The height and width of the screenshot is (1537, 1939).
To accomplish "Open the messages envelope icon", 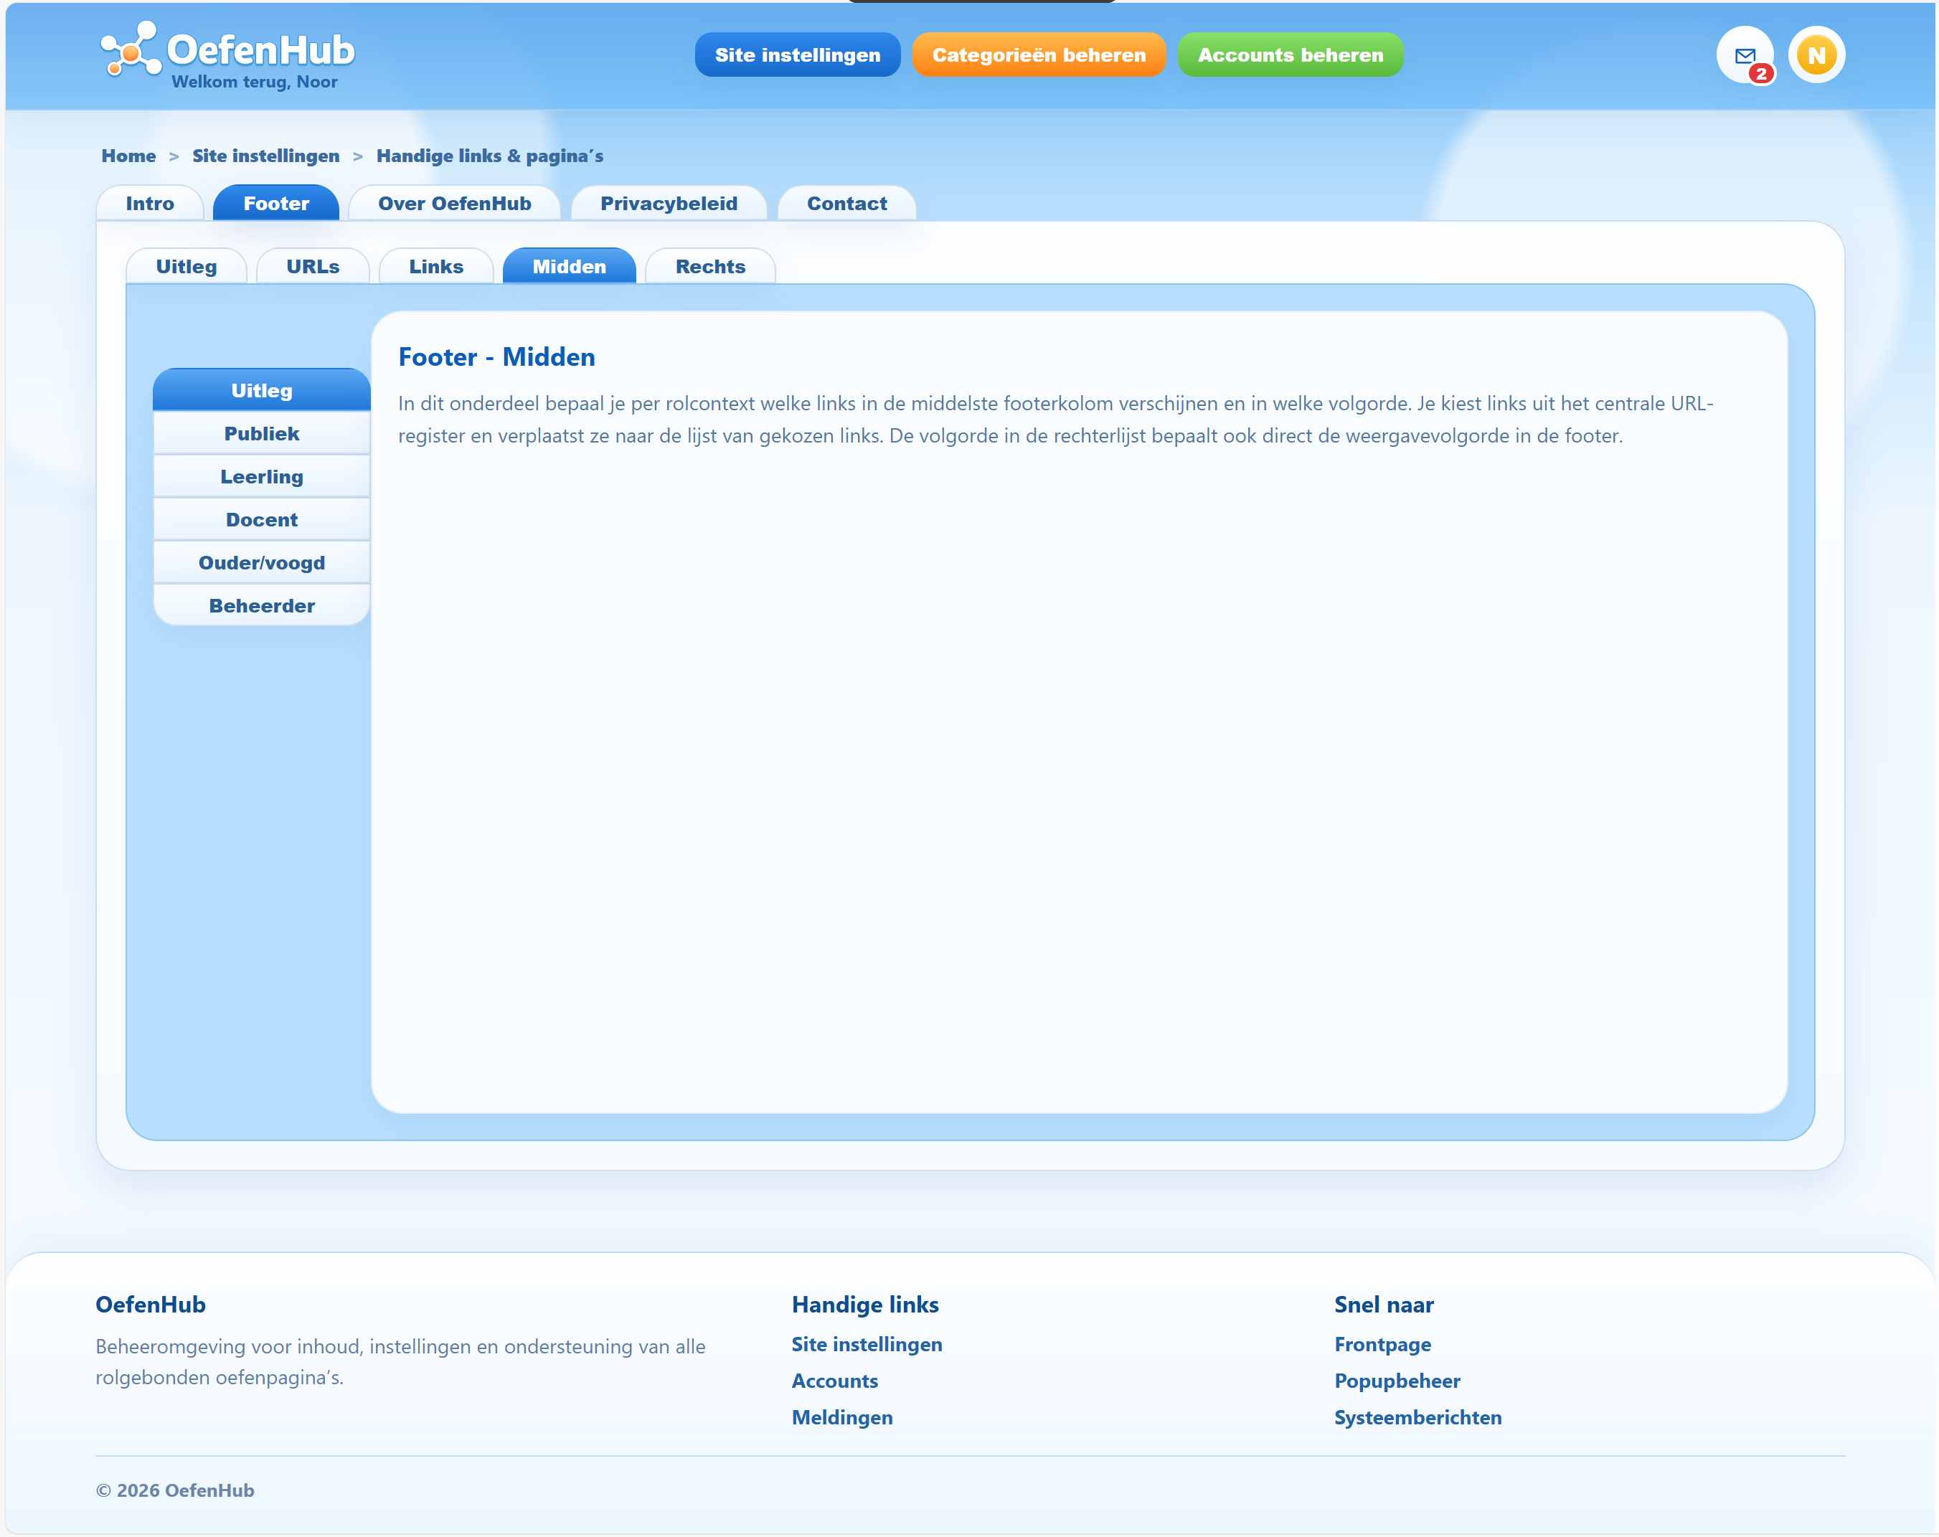I will coord(1744,55).
